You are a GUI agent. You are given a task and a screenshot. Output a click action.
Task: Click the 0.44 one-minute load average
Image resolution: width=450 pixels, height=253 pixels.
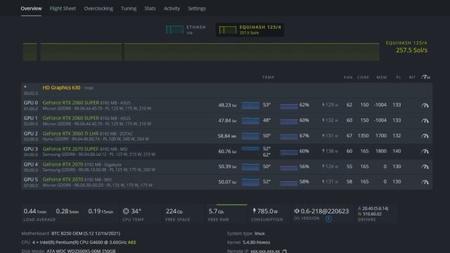coord(35,212)
